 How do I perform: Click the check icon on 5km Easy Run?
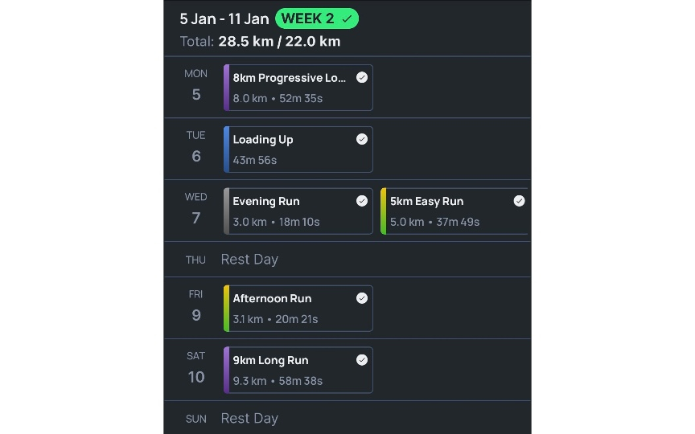coord(519,201)
